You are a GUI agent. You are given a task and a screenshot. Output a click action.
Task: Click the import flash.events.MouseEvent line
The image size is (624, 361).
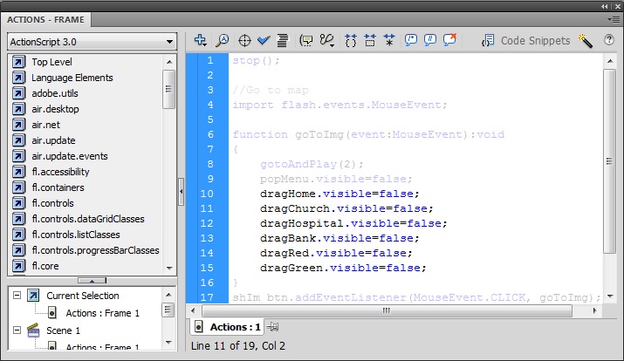pyautogui.click(x=339, y=105)
